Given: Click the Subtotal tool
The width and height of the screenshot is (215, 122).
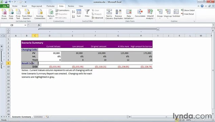Looking at the screenshot, I should coord(176,13).
